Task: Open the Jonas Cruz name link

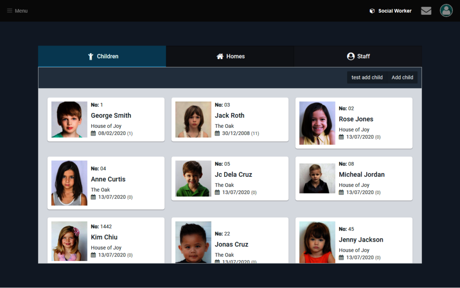Action: click(x=231, y=244)
